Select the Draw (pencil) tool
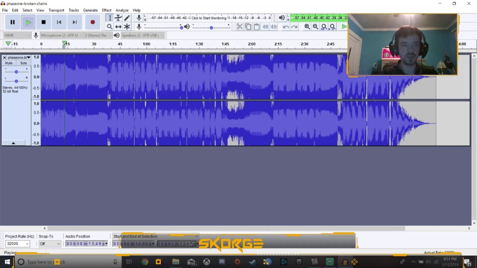Screen dimensions: 477x268 click(x=127, y=18)
